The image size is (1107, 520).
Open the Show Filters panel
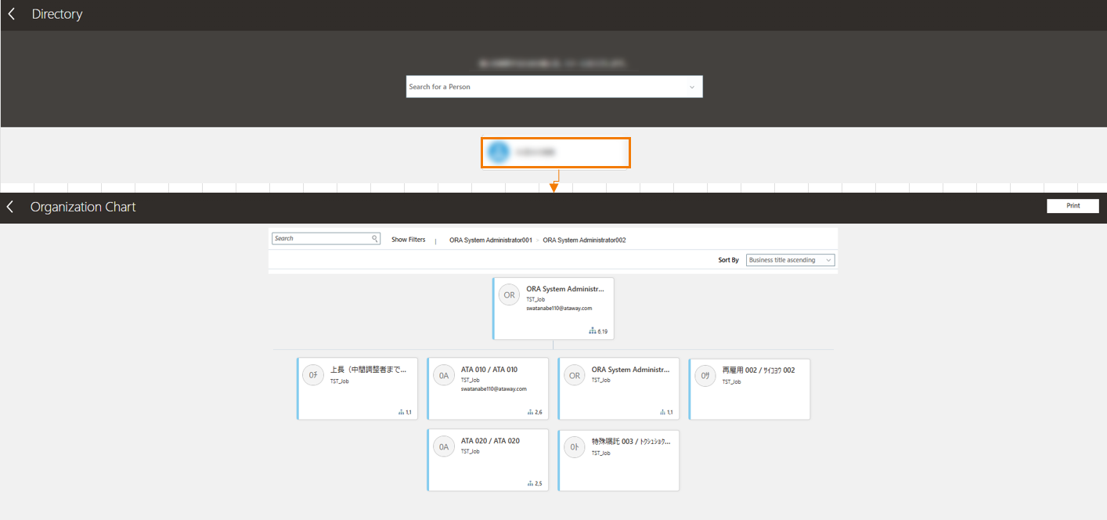click(x=408, y=239)
